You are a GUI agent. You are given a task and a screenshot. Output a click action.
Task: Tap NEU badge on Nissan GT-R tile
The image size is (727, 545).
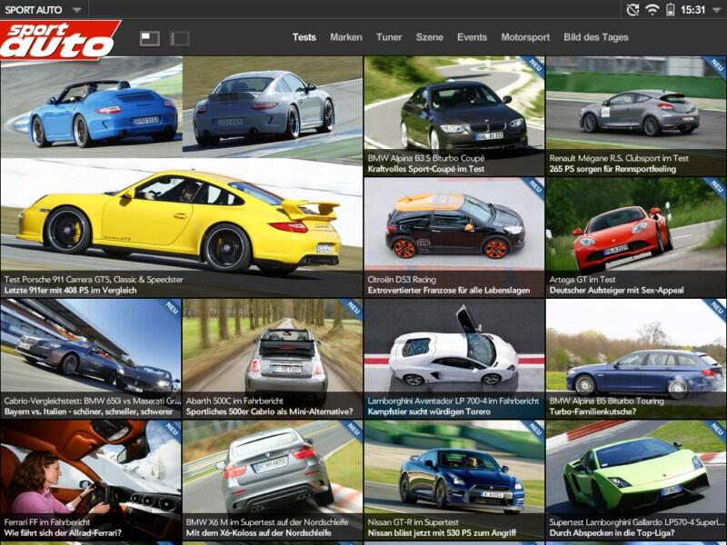click(534, 430)
